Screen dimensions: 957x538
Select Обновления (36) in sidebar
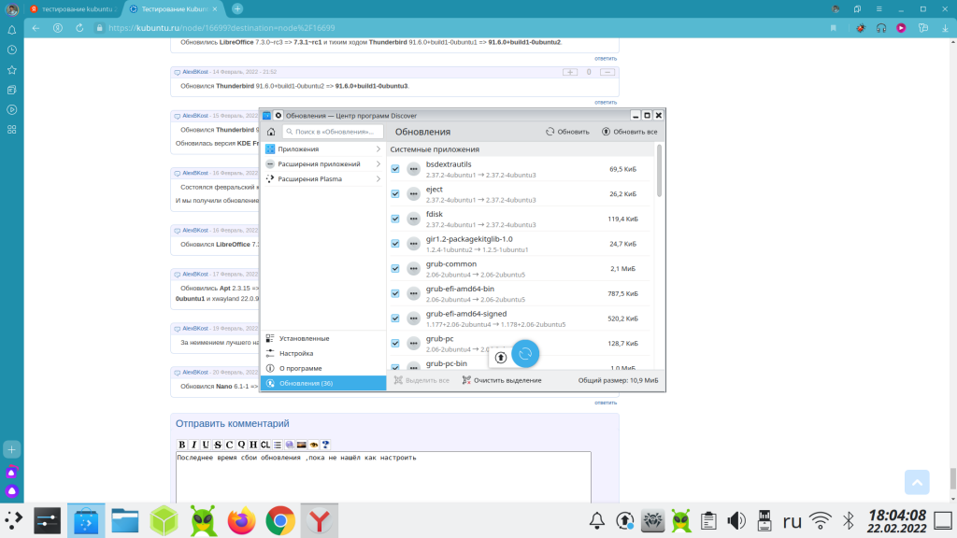(x=323, y=383)
